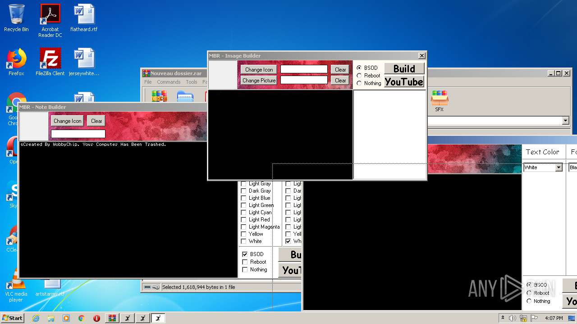The width and height of the screenshot is (577, 324).
Task: Check Light Red color checkbox
Action: 243,220
